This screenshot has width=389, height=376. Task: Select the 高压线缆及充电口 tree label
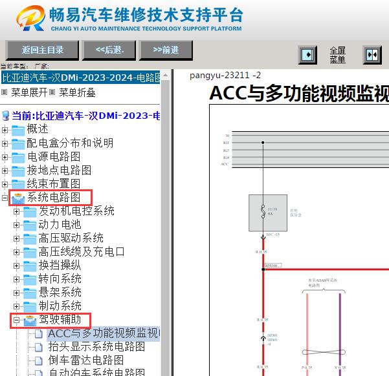pos(82,252)
